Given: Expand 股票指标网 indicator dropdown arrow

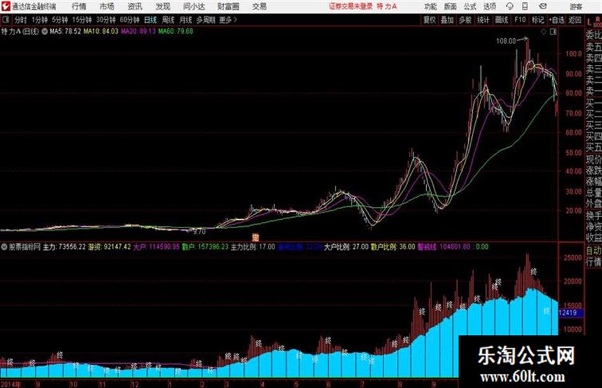Looking at the screenshot, I should (x=4, y=247).
